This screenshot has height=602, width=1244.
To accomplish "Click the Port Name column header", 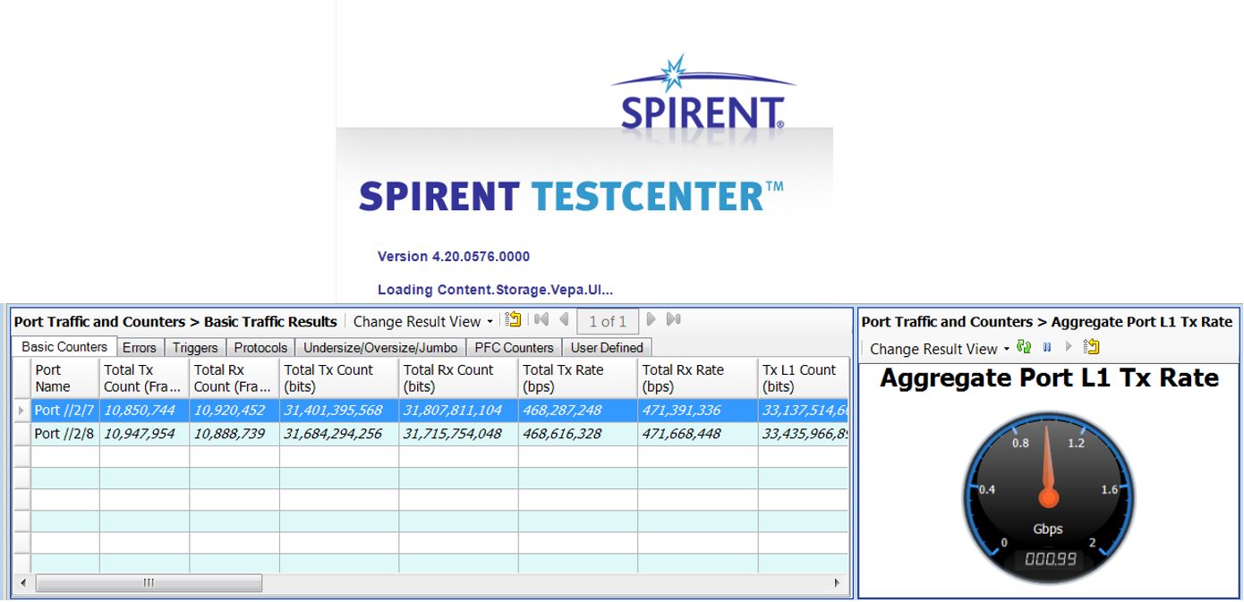I will point(65,377).
